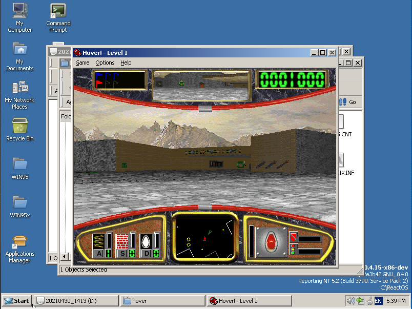Click the brick Wall item icon

(122, 241)
